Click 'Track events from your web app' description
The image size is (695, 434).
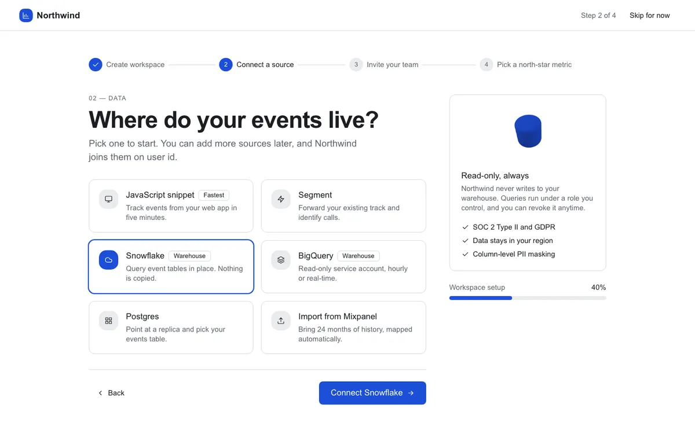coord(181,212)
